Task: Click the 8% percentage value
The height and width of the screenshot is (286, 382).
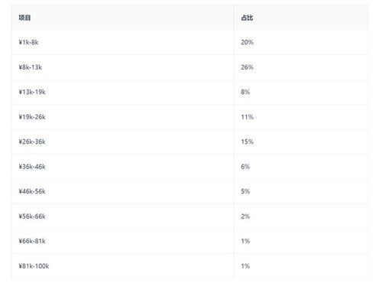Action: [245, 92]
